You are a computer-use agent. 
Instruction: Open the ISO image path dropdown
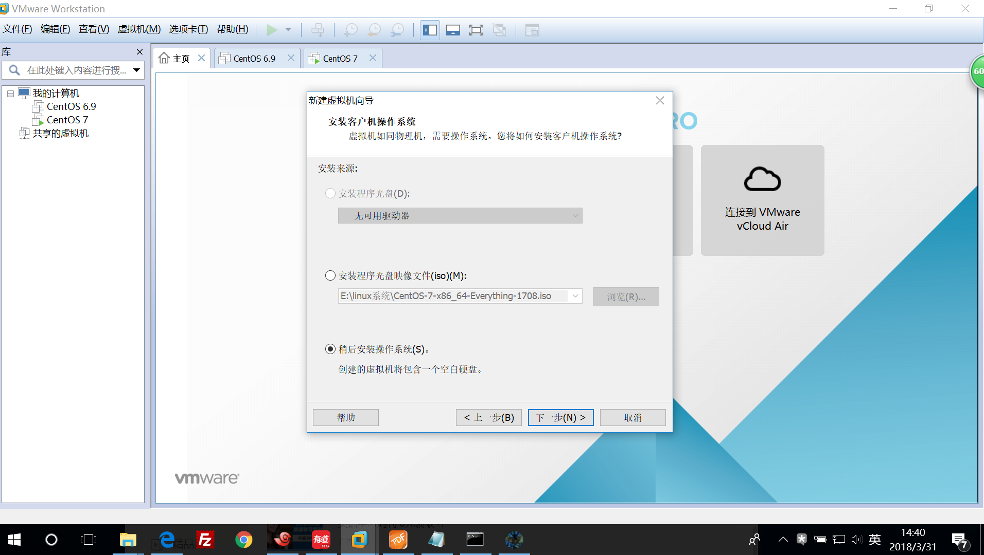click(x=575, y=296)
